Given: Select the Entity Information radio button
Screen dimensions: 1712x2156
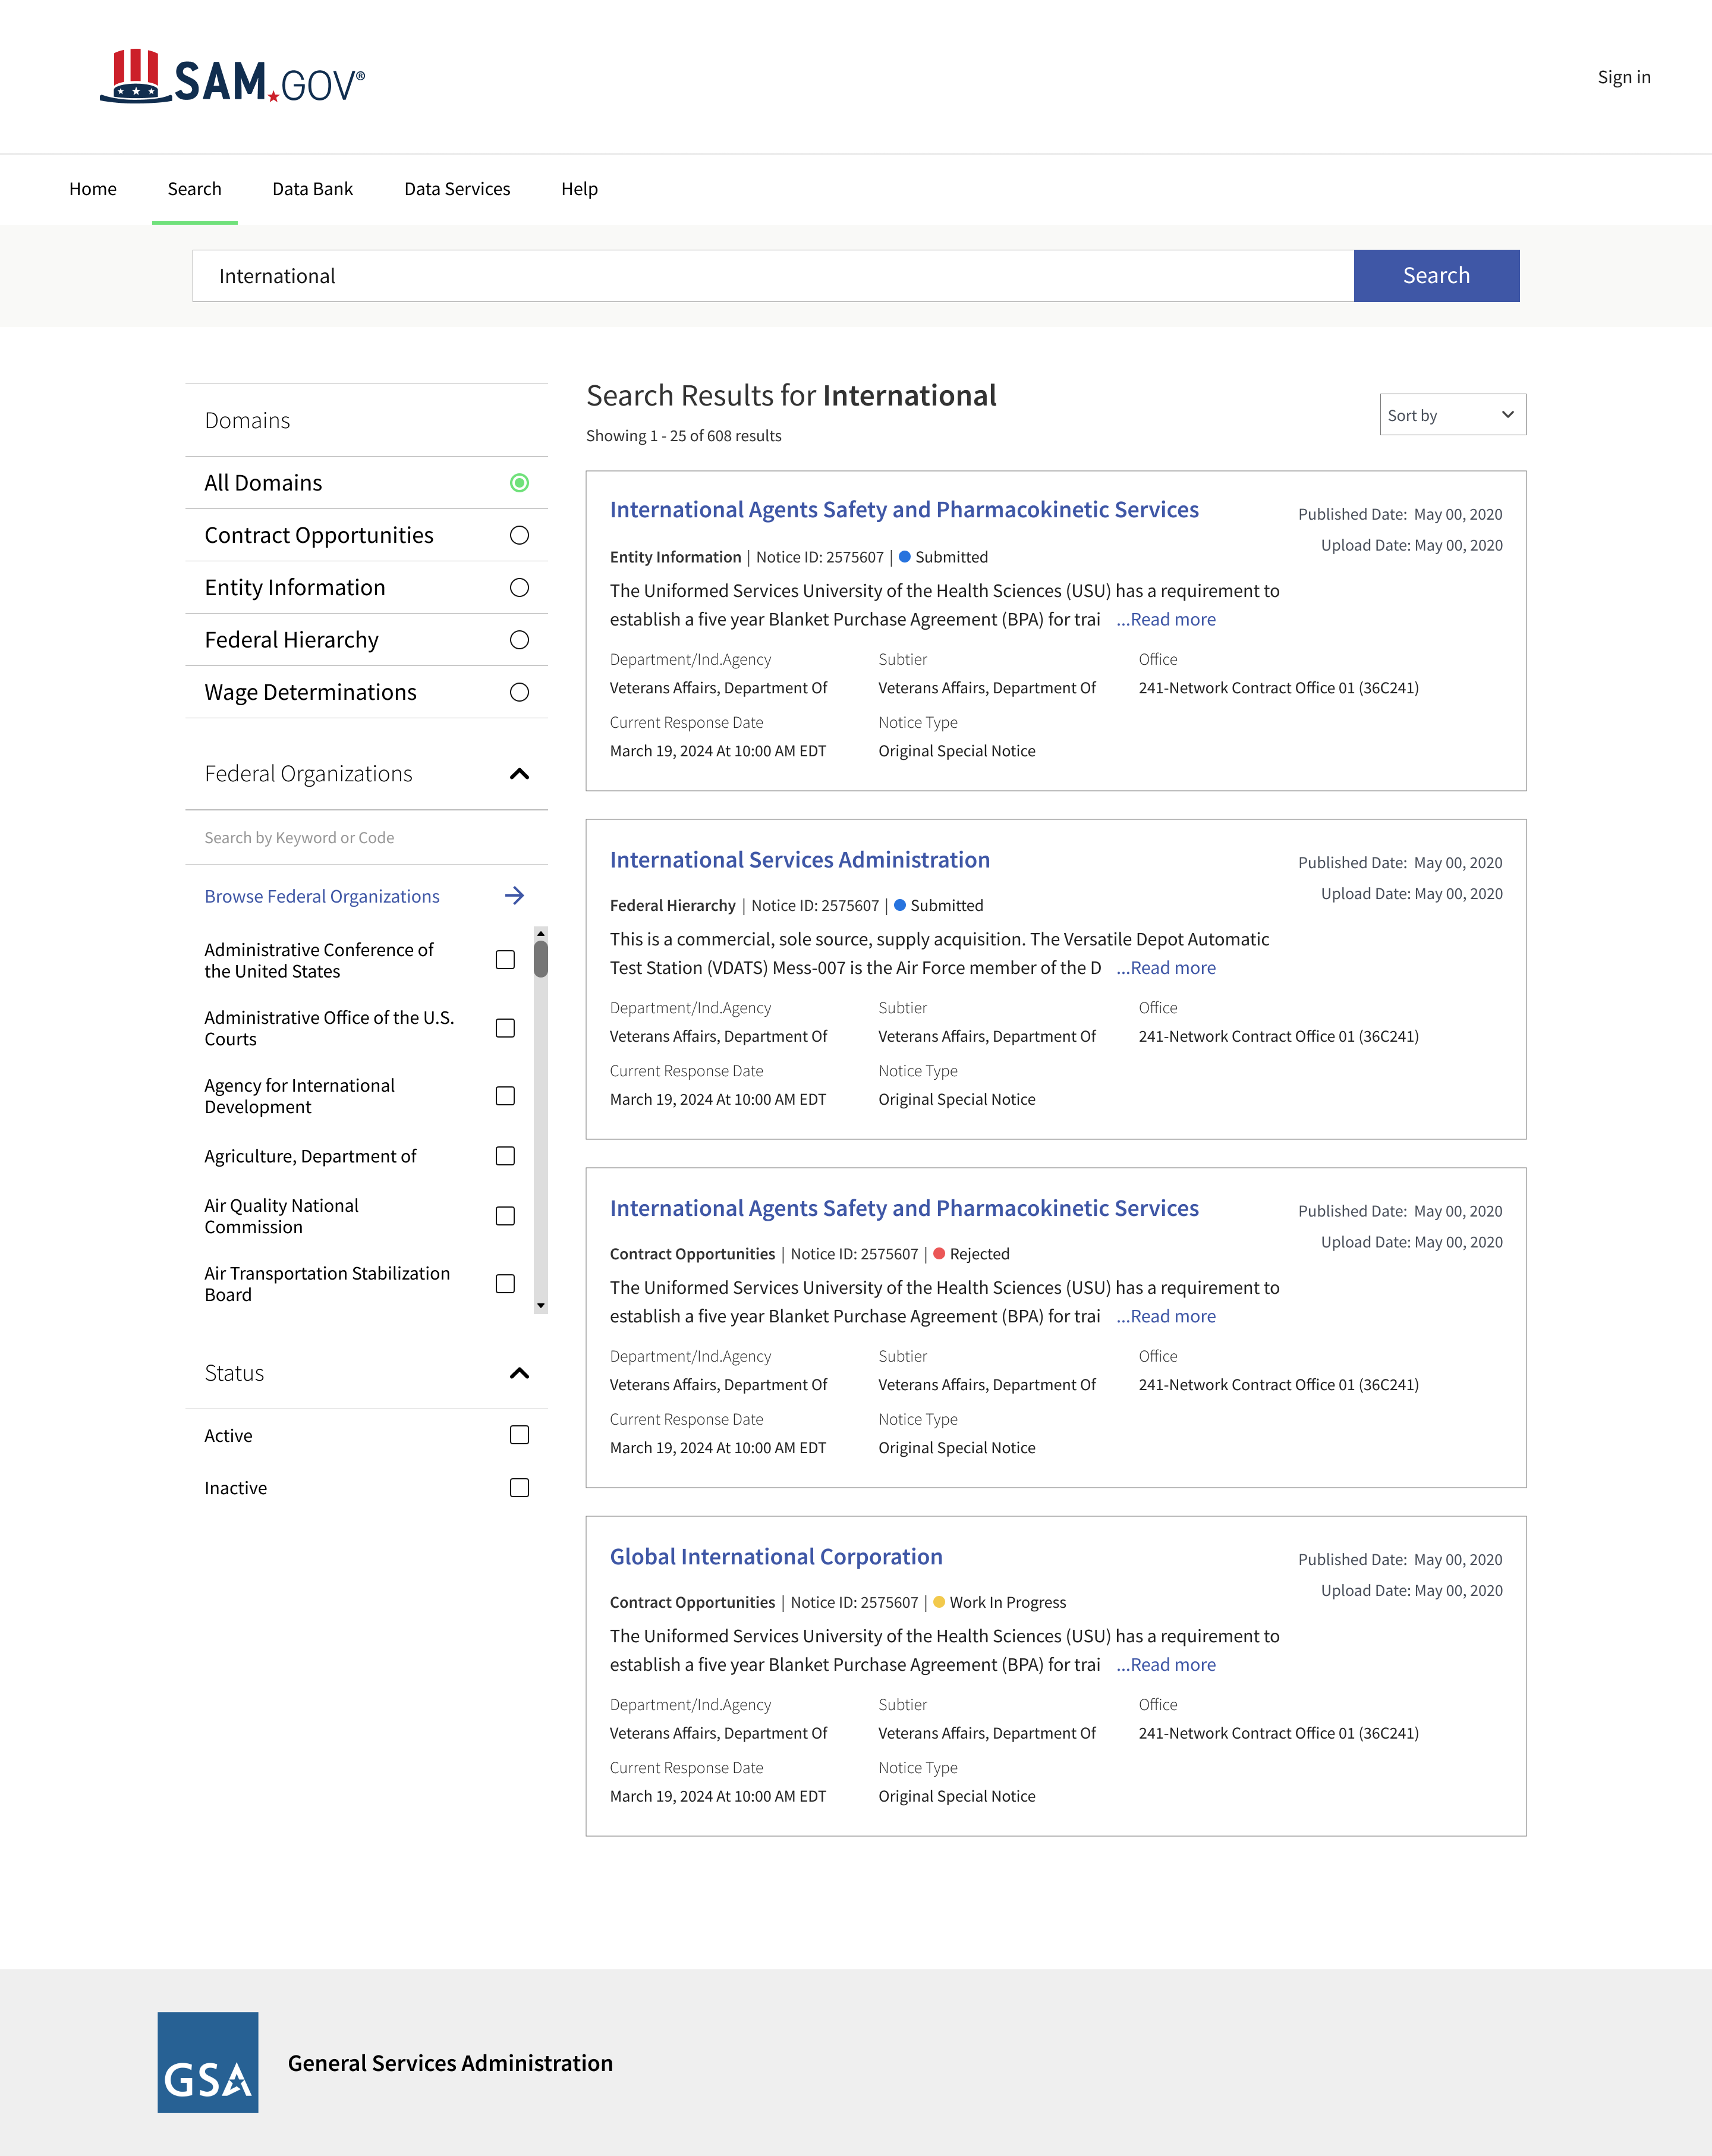Looking at the screenshot, I should click(519, 588).
